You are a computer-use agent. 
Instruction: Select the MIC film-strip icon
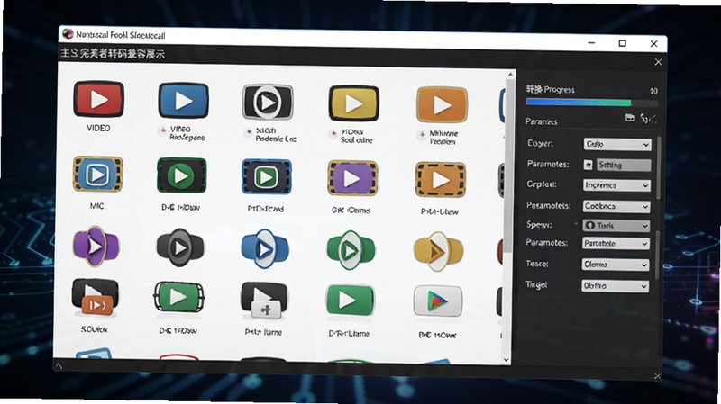(97, 175)
